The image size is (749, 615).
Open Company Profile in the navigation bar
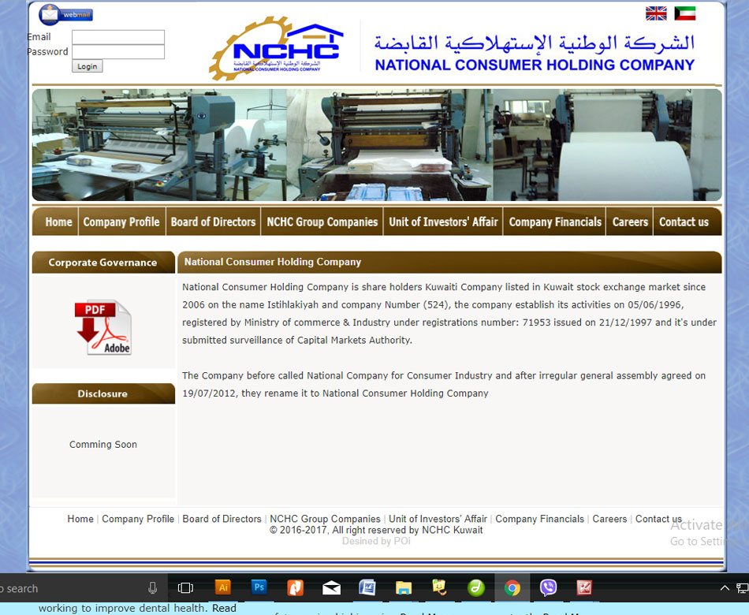pos(121,222)
